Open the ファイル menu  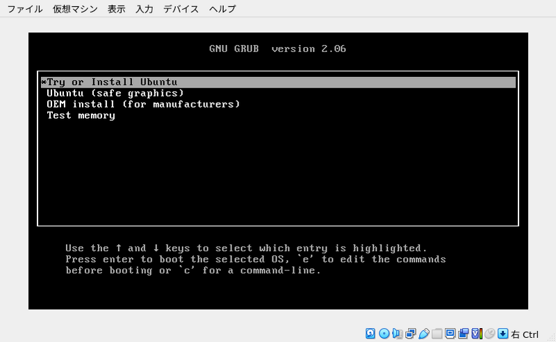coord(25,9)
